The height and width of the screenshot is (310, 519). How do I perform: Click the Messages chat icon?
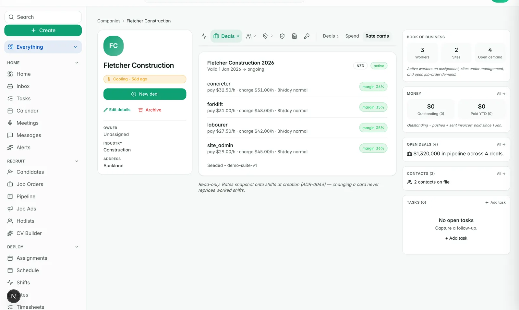[10, 135]
